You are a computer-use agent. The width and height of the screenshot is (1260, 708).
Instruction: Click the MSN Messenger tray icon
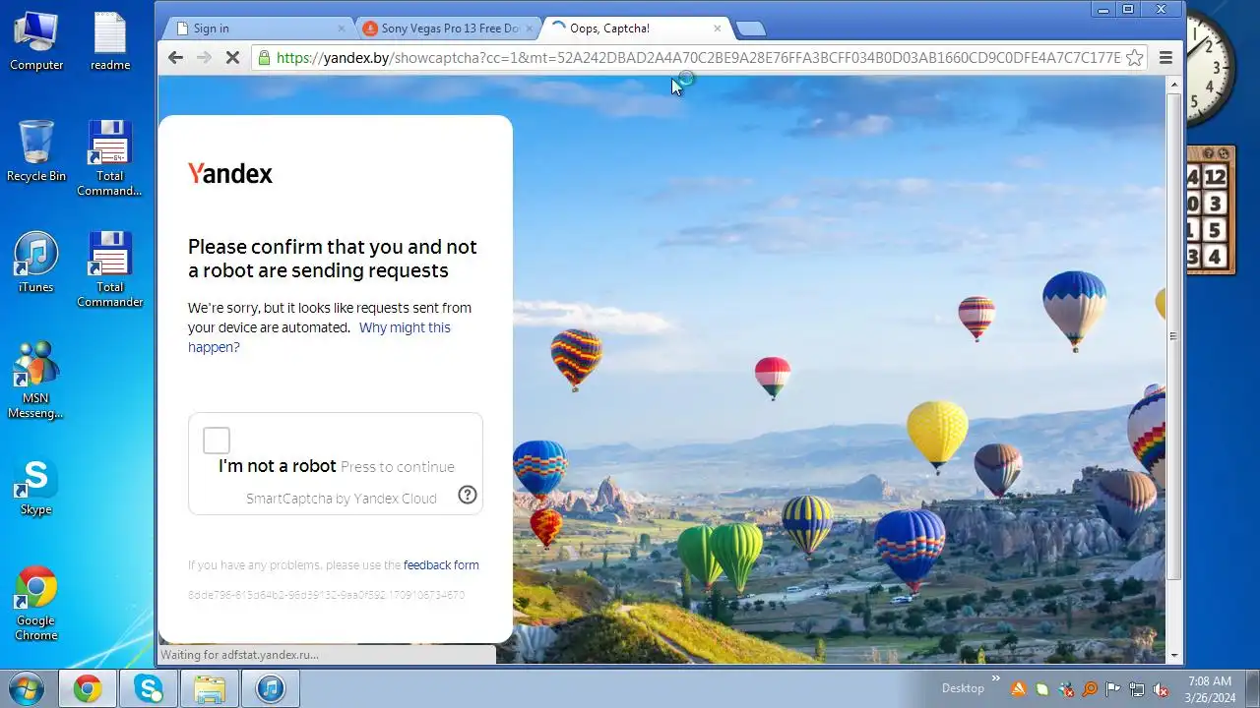point(1066,688)
